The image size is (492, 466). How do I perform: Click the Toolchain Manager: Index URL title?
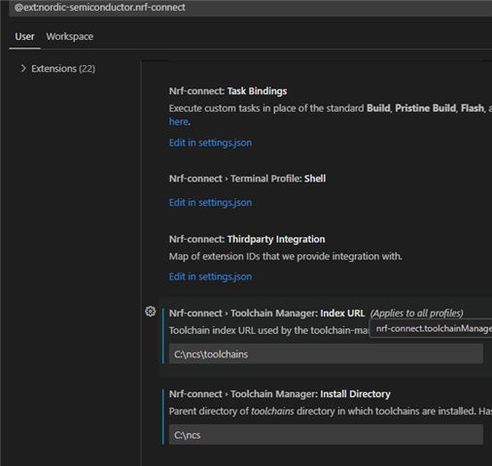tap(266, 314)
